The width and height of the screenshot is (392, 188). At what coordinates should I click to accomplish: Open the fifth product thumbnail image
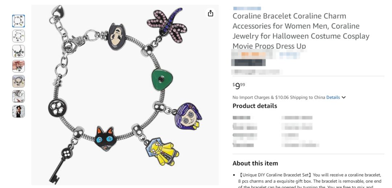tap(19, 81)
